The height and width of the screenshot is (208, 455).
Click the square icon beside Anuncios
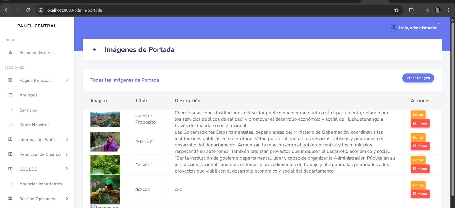tap(10, 95)
